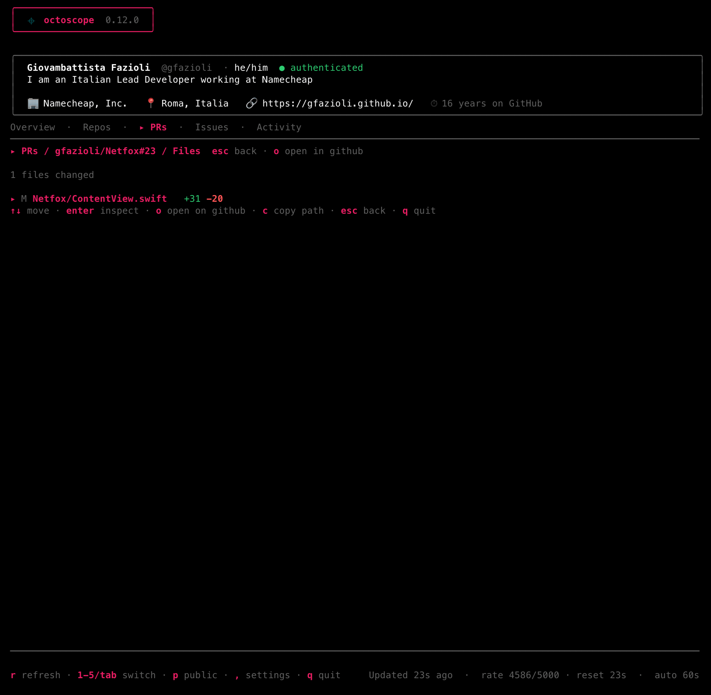Screen dimensions: 711x695
Task: Click esc back in breadcrumb bar
Action: pyautogui.click(x=234, y=151)
